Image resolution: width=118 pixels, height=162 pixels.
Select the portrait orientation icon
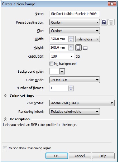click(78, 48)
